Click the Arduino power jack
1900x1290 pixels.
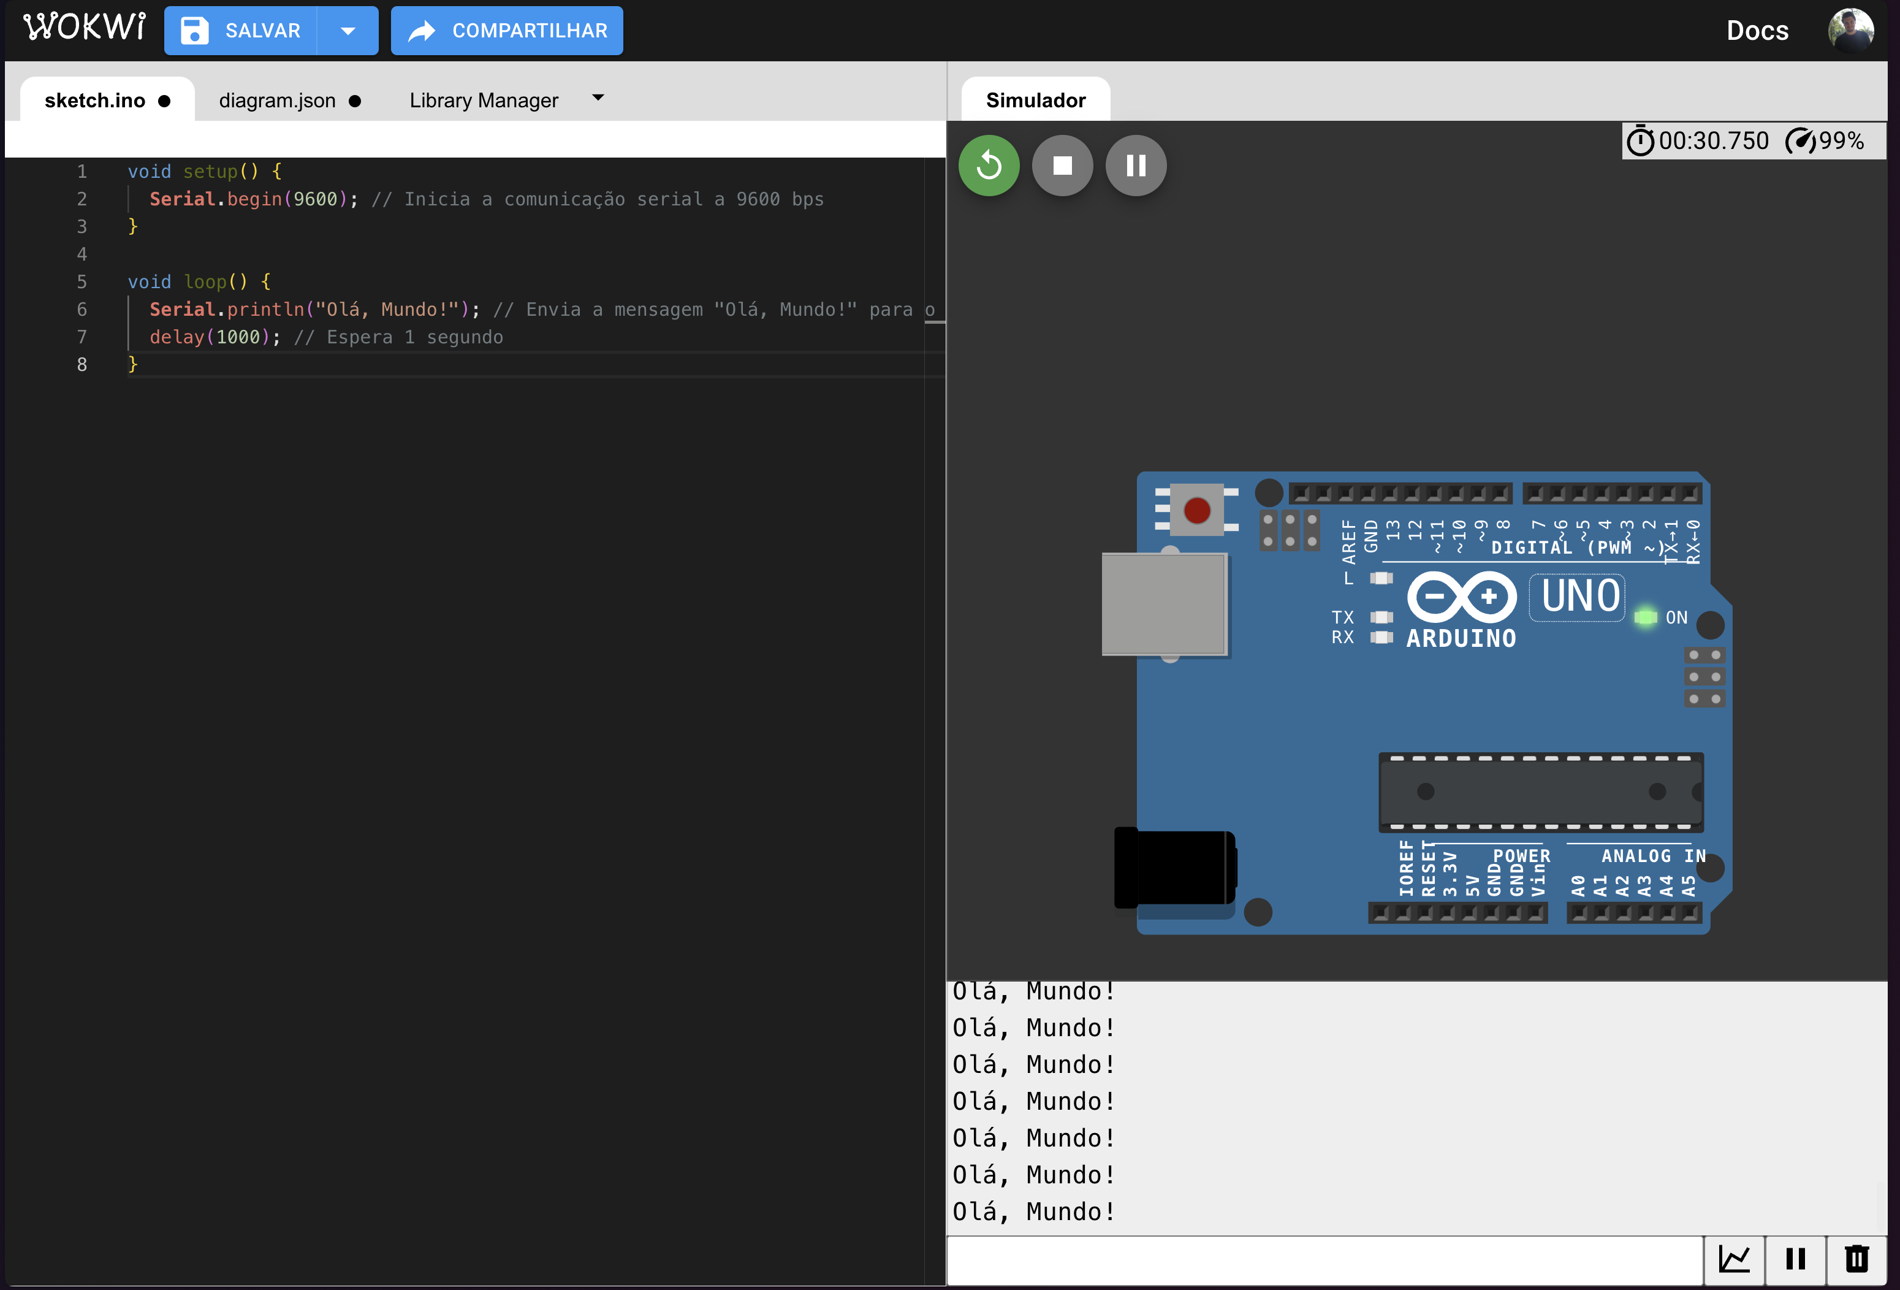pyautogui.click(x=1175, y=868)
